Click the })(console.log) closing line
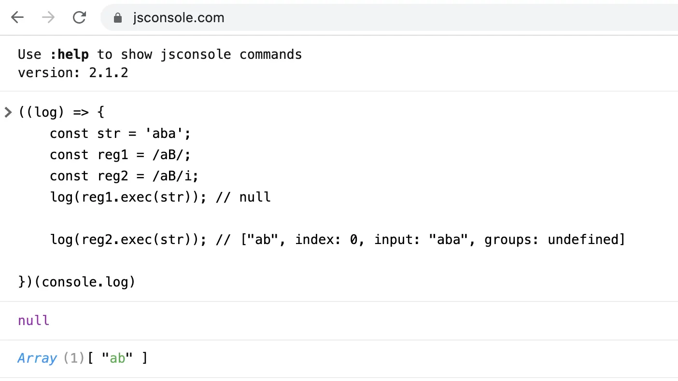 [x=77, y=282]
